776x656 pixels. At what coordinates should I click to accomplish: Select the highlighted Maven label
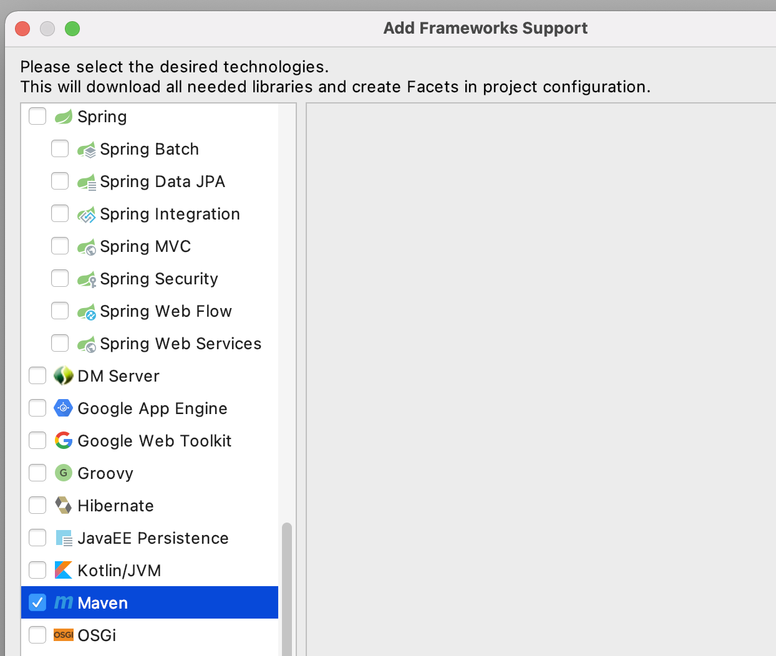point(103,603)
